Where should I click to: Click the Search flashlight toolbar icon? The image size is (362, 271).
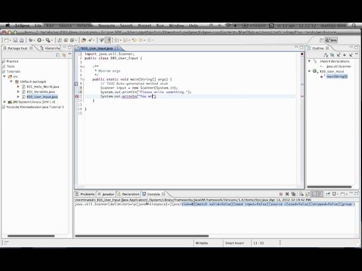click(x=90, y=40)
